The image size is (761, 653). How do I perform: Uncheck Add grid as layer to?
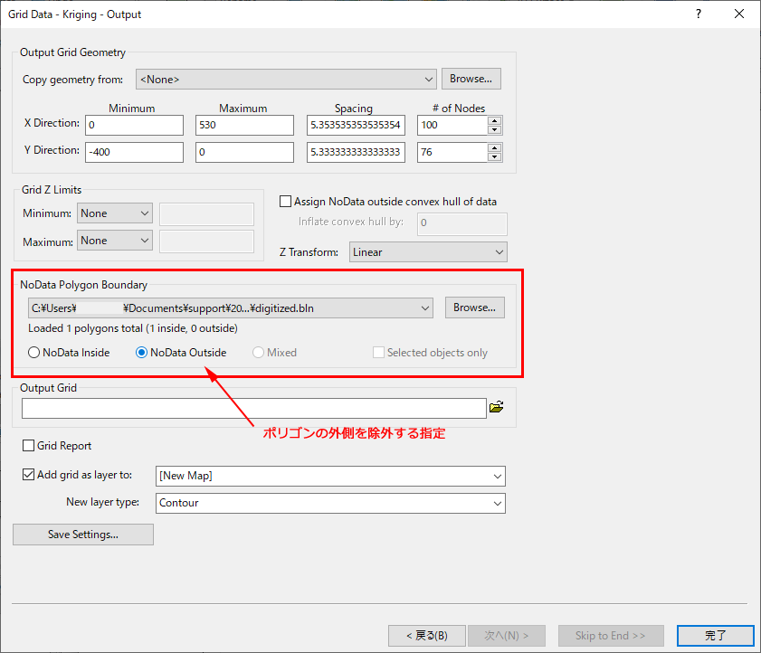[29, 475]
